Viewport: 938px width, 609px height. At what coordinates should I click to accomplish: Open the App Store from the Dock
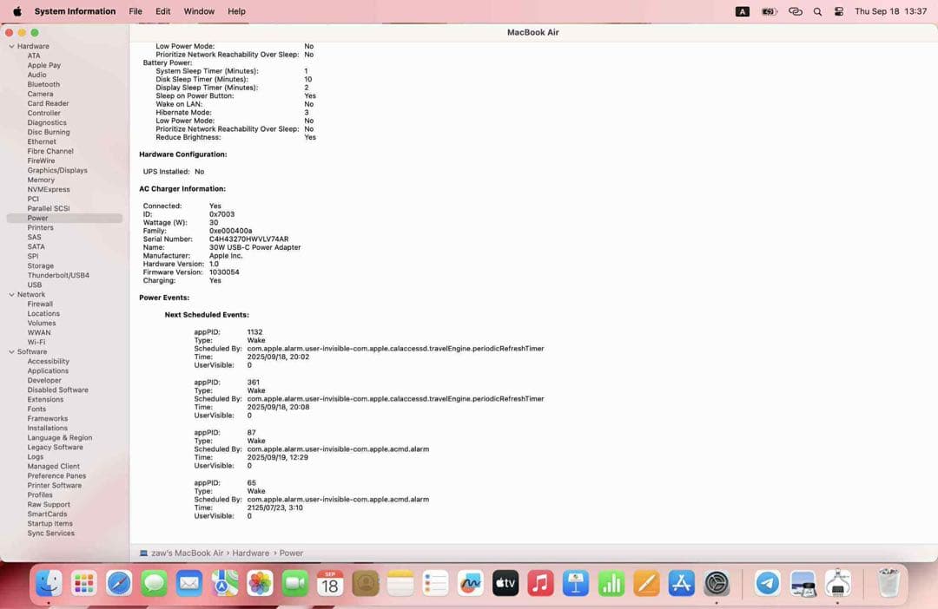[x=681, y=583]
